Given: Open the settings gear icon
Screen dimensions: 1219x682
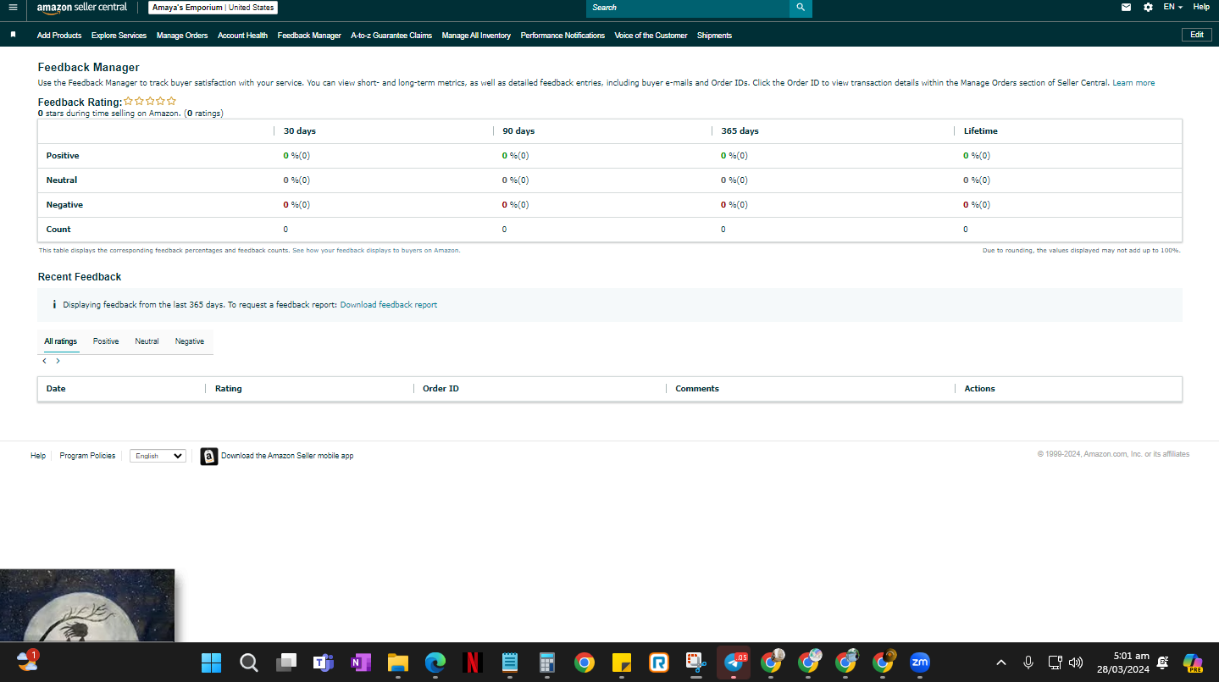Looking at the screenshot, I should click(x=1148, y=7).
